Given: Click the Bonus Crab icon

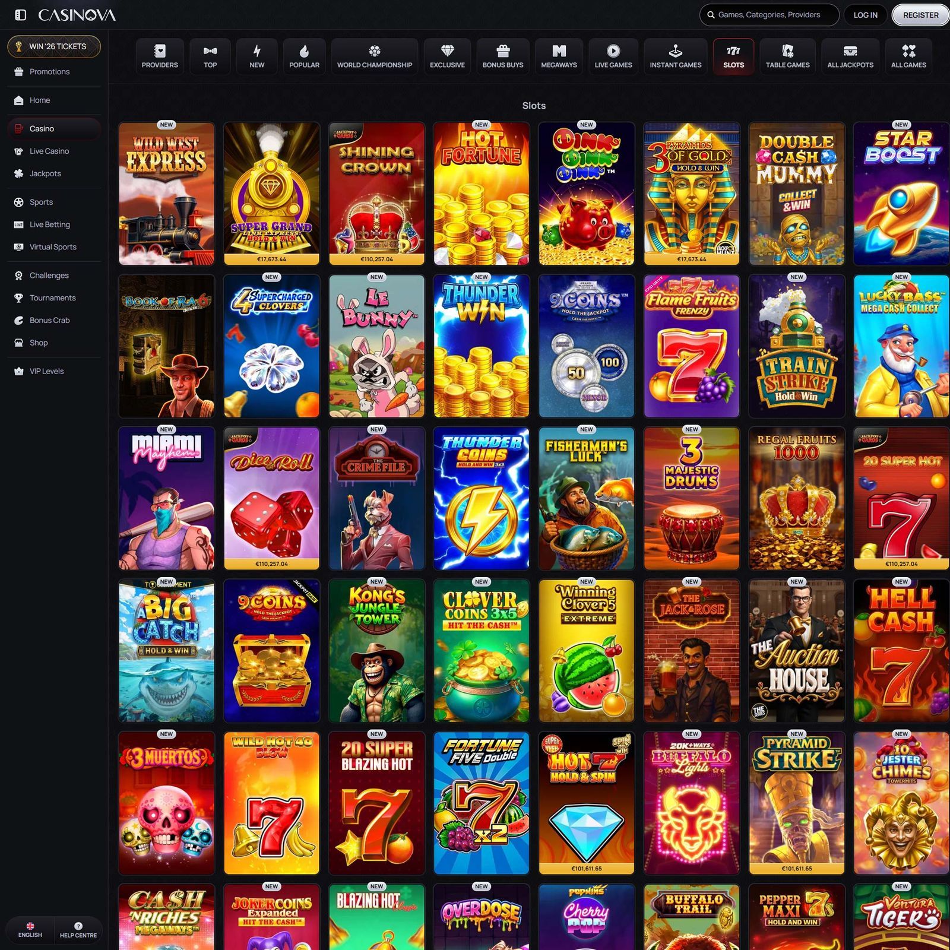Looking at the screenshot, I should click(18, 321).
